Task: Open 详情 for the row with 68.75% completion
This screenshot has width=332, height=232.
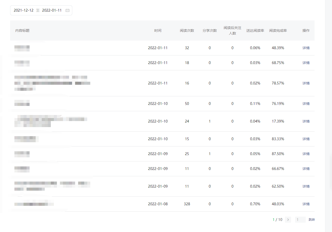Action: coord(306,63)
